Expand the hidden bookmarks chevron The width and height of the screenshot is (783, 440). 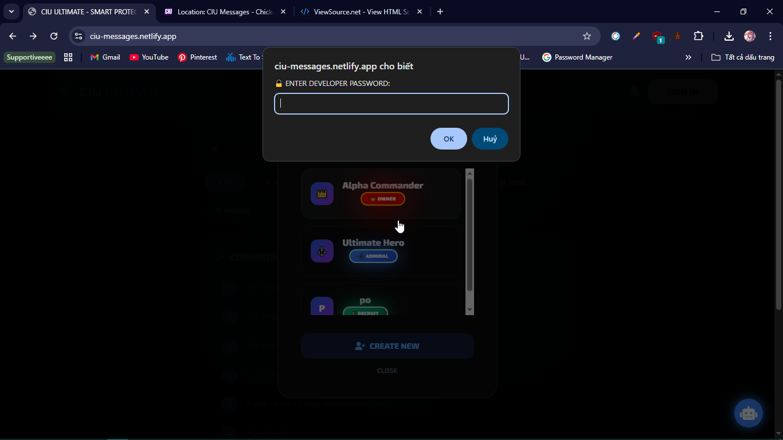pos(688,57)
